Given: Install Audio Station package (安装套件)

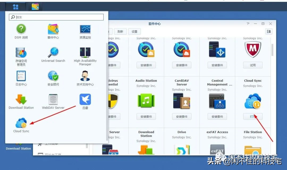Looking at the screenshot, I should click(146, 116).
